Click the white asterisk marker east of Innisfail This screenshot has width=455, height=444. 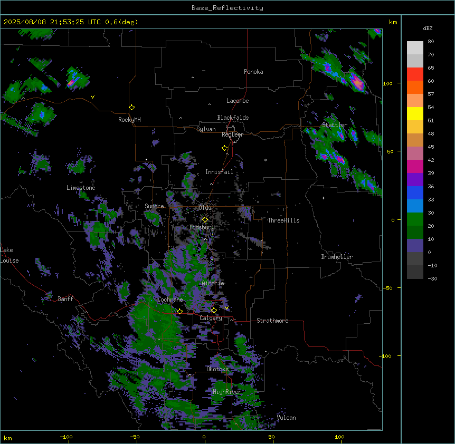click(265, 160)
